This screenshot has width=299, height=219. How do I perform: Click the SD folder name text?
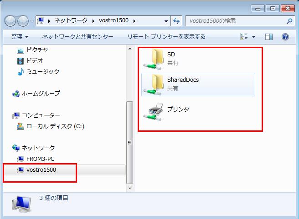171,55
